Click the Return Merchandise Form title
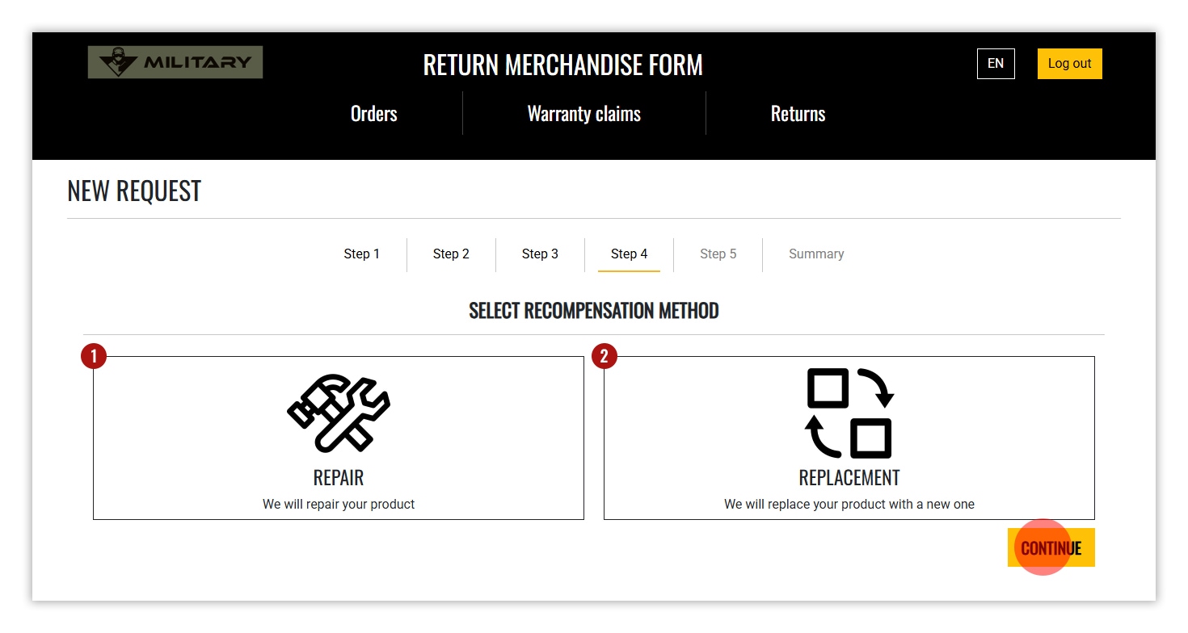This screenshot has height=633, width=1188. pos(563,65)
